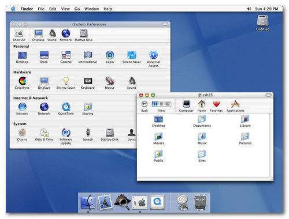Select the Music folder
289x219 pixels.
click(202, 139)
